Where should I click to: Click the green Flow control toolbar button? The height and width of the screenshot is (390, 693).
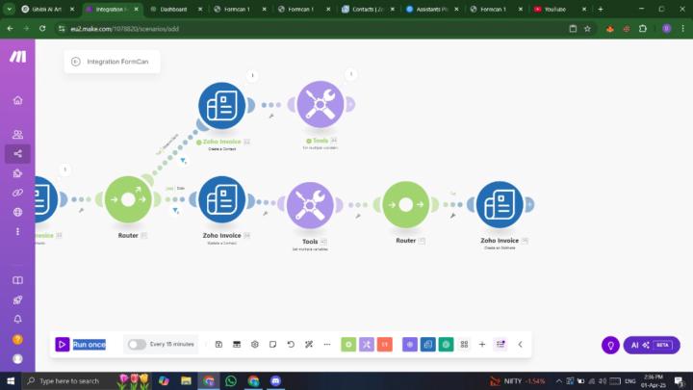point(348,345)
